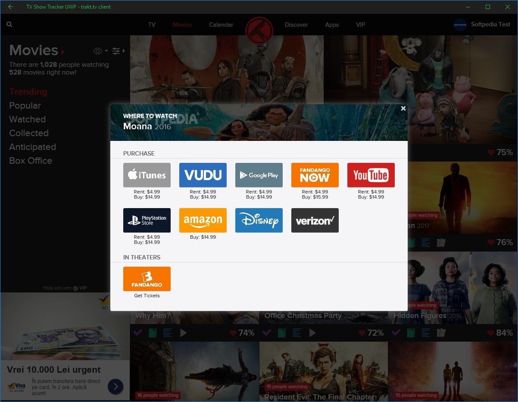Choose the Amazon buy tile
518x402 pixels.
pos(203,220)
